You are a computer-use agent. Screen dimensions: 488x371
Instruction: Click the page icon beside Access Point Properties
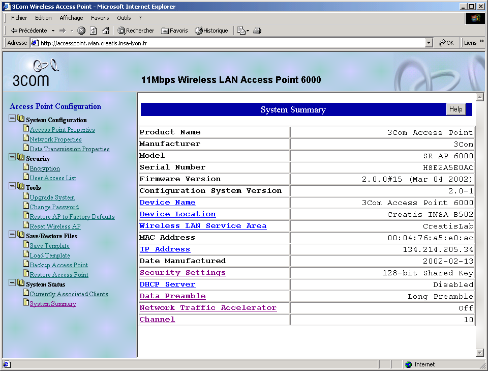click(x=26, y=128)
